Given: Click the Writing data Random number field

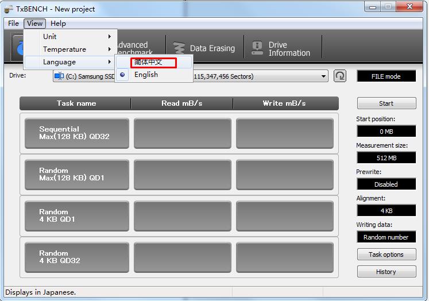Looking at the screenshot, I should [386, 237].
